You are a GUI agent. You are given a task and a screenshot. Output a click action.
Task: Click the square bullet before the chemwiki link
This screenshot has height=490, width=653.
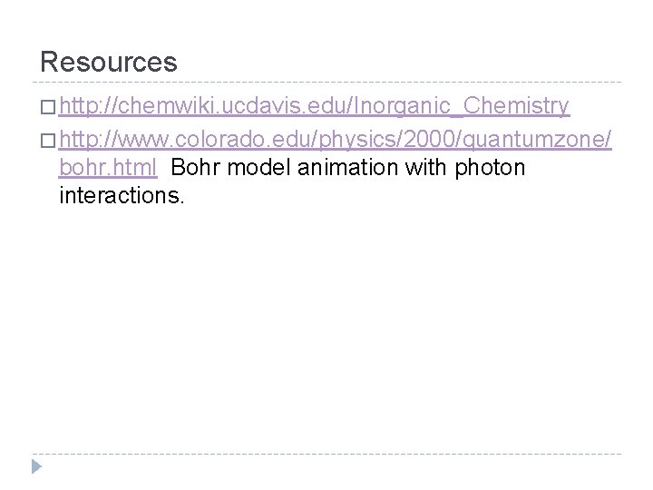48,107
